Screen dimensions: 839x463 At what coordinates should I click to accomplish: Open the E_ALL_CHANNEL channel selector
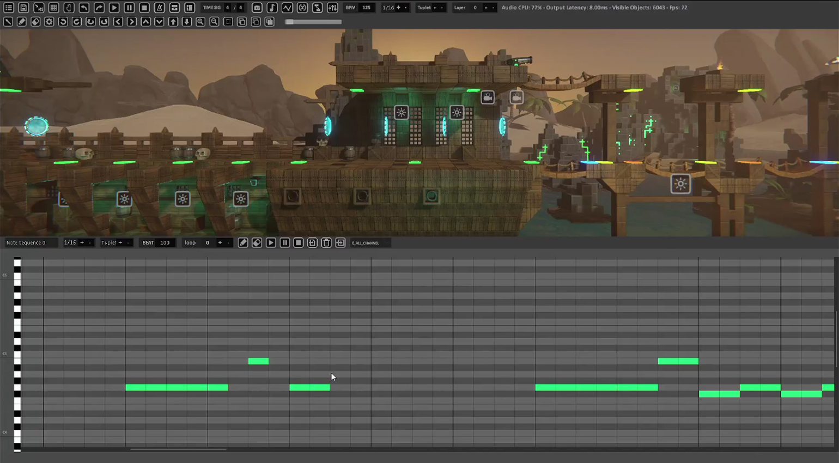point(369,243)
